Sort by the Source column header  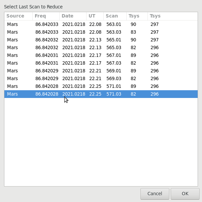pos(19,16)
